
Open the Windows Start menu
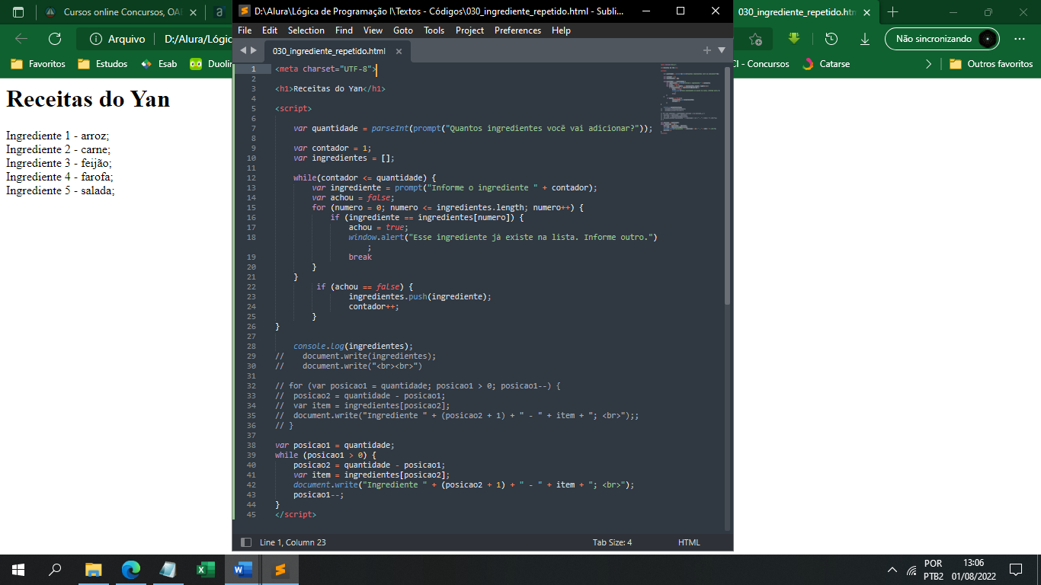pyautogui.click(x=18, y=570)
